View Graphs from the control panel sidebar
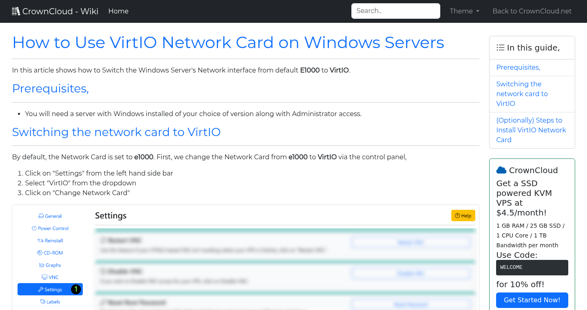This screenshot has height=310, width=587. tap(50, 265)
